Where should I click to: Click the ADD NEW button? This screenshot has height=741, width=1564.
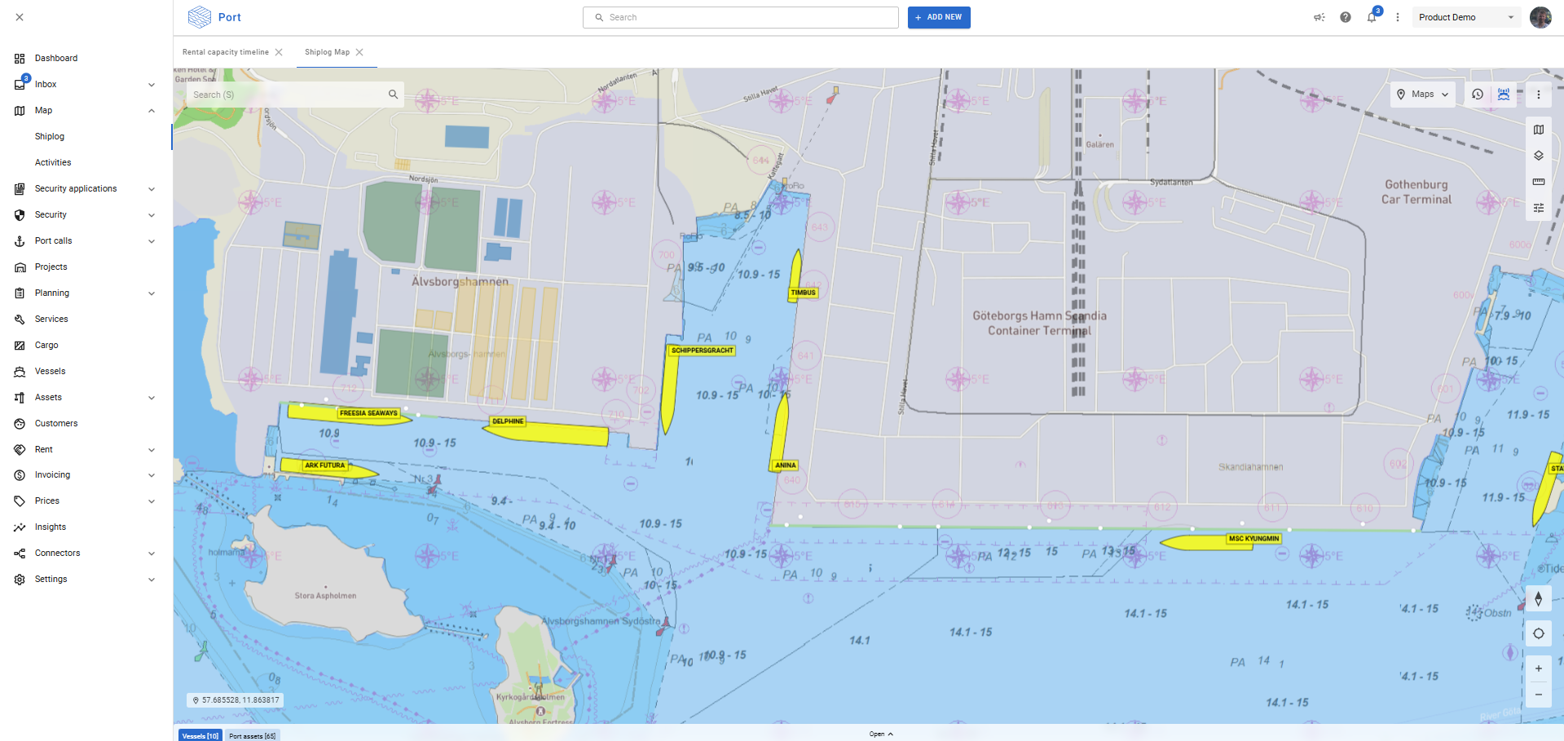click(x=938, y=17)
